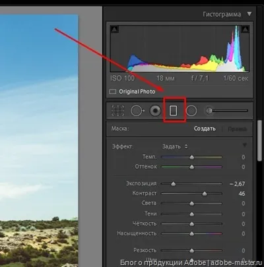
Task: Click the Чёткость value field
Action: pos(243,224)
